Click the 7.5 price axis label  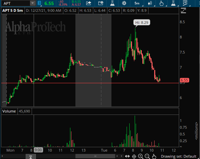(182, 52)
